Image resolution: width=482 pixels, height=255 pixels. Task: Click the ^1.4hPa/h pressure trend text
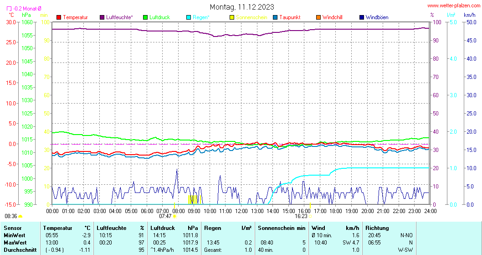pyautogui.click(x=162, y=250)
